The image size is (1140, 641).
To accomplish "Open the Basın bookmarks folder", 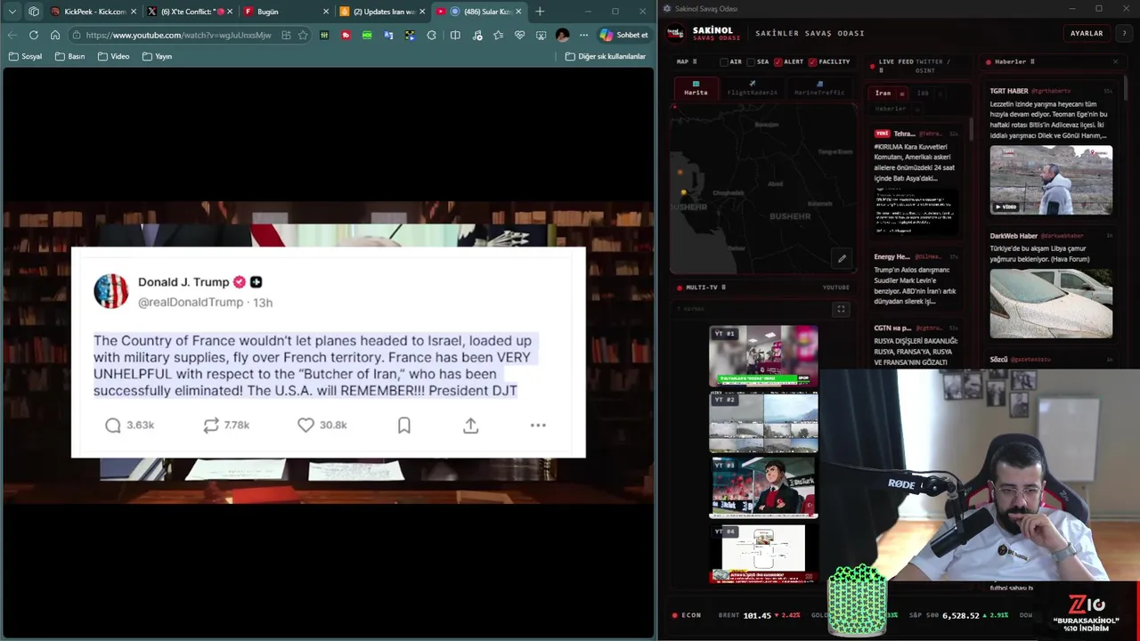I will pyautogui.click(x=69, y=56).
